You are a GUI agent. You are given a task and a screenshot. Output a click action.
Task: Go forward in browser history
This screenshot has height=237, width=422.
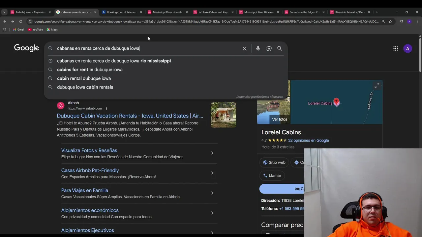click(x=13, y=21)
